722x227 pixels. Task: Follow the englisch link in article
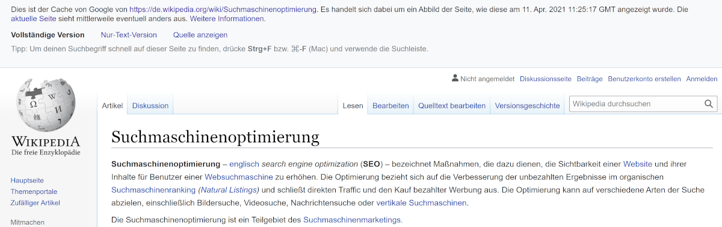[x=244, y=164]
